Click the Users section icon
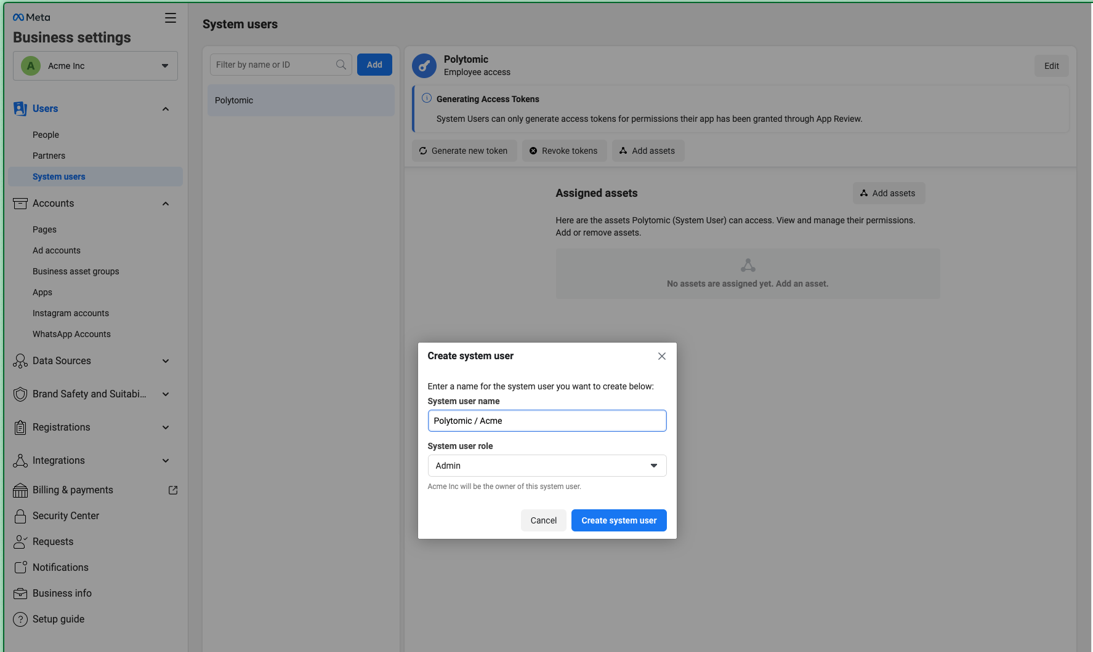The height and width of the screenshot is (652, 1093). pyautogui.click(x=20, y=109)
